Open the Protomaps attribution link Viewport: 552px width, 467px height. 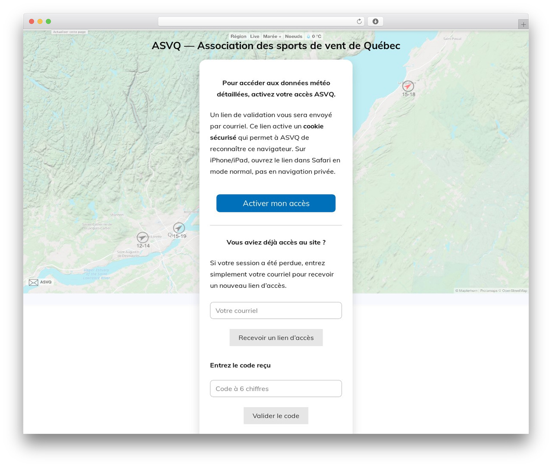(489, 291)
